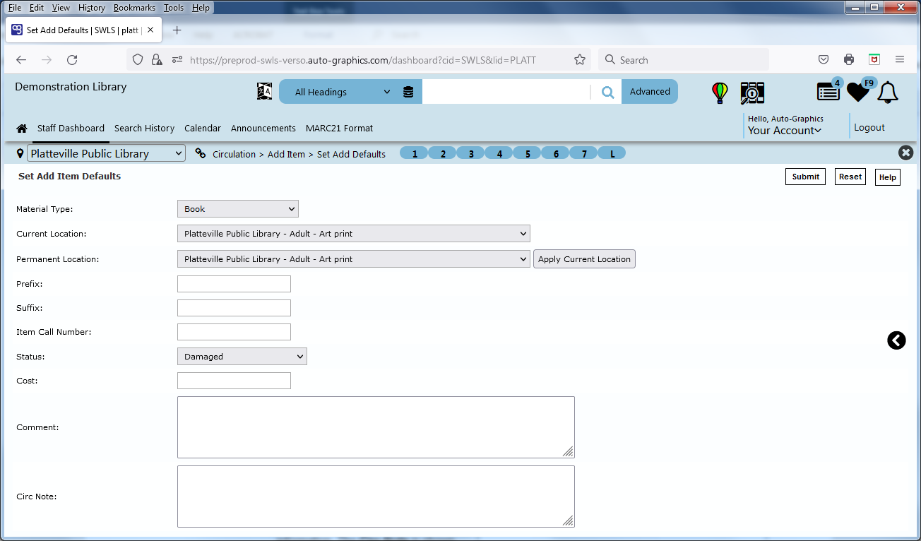Go to home icon in navigation
Viewport: 921px width, 541px height.
pyautogui.click(x=22, y=129)
